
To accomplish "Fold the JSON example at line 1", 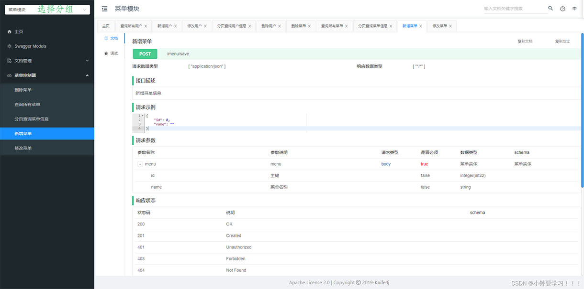I will point(143,116).
